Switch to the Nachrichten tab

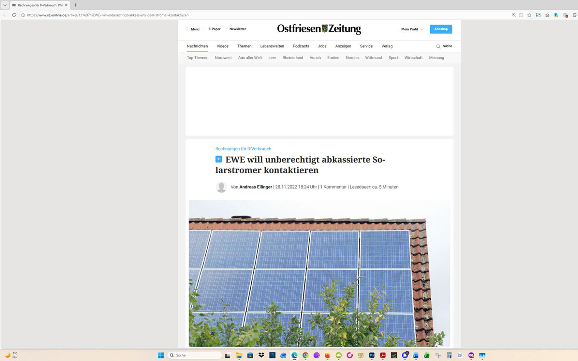click(197, 46)
